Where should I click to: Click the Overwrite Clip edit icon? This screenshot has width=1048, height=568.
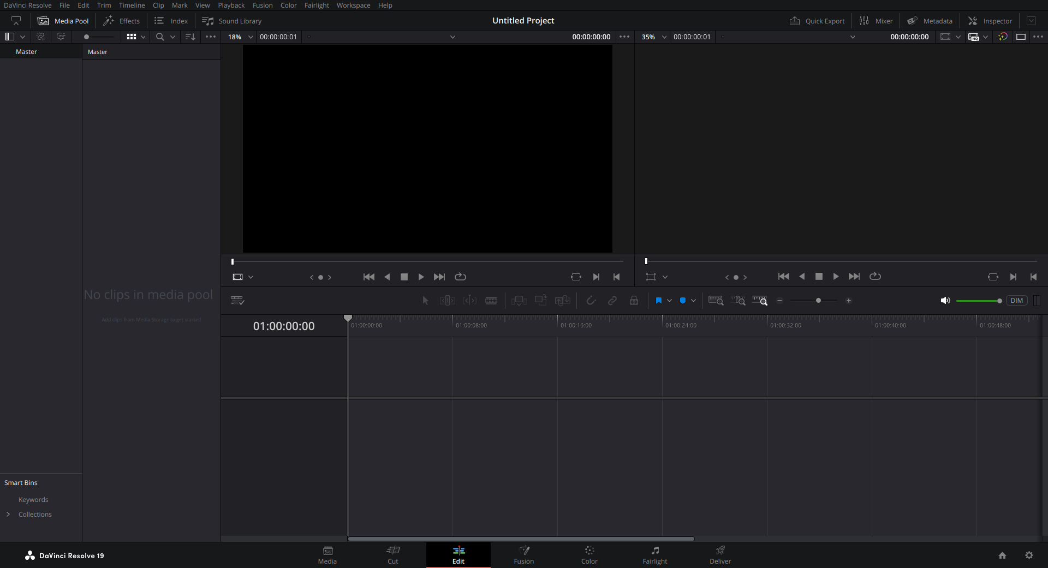pyautogui.click(x=540, y=300)
